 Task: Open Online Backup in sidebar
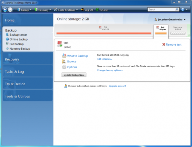(x=18, y=39)
